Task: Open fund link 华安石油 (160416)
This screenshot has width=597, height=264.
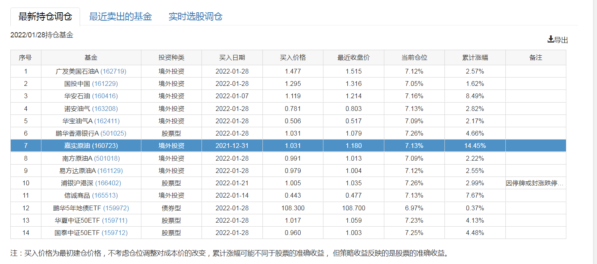Action: [x=91, y=96]
